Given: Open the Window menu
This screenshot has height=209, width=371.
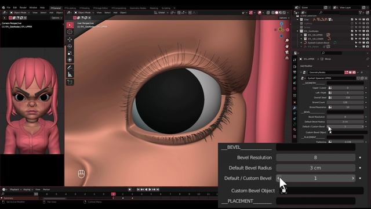Looking at the screenshot, I should [x=33, y=8].
